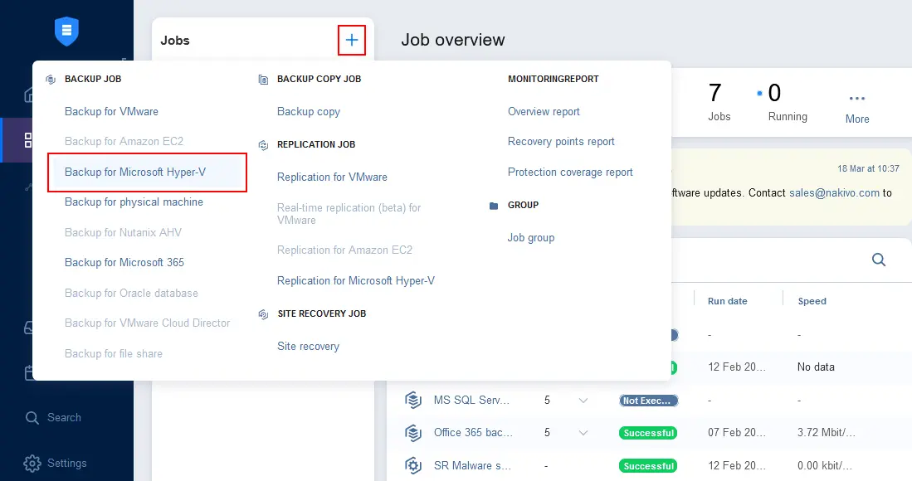Click the Site Recovery Job header icon
This screenshot has height=481, width=912.
coord(263,313)
